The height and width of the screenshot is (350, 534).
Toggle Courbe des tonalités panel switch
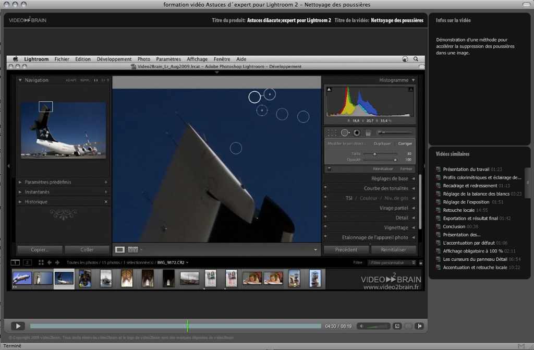[x=325, y=187]
